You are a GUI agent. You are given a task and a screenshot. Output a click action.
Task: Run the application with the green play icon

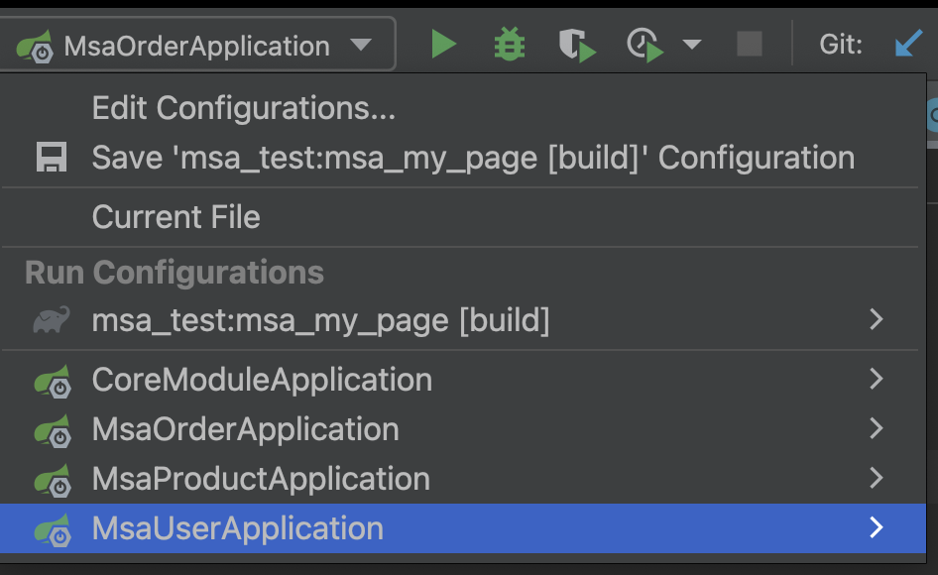[444, 45]
